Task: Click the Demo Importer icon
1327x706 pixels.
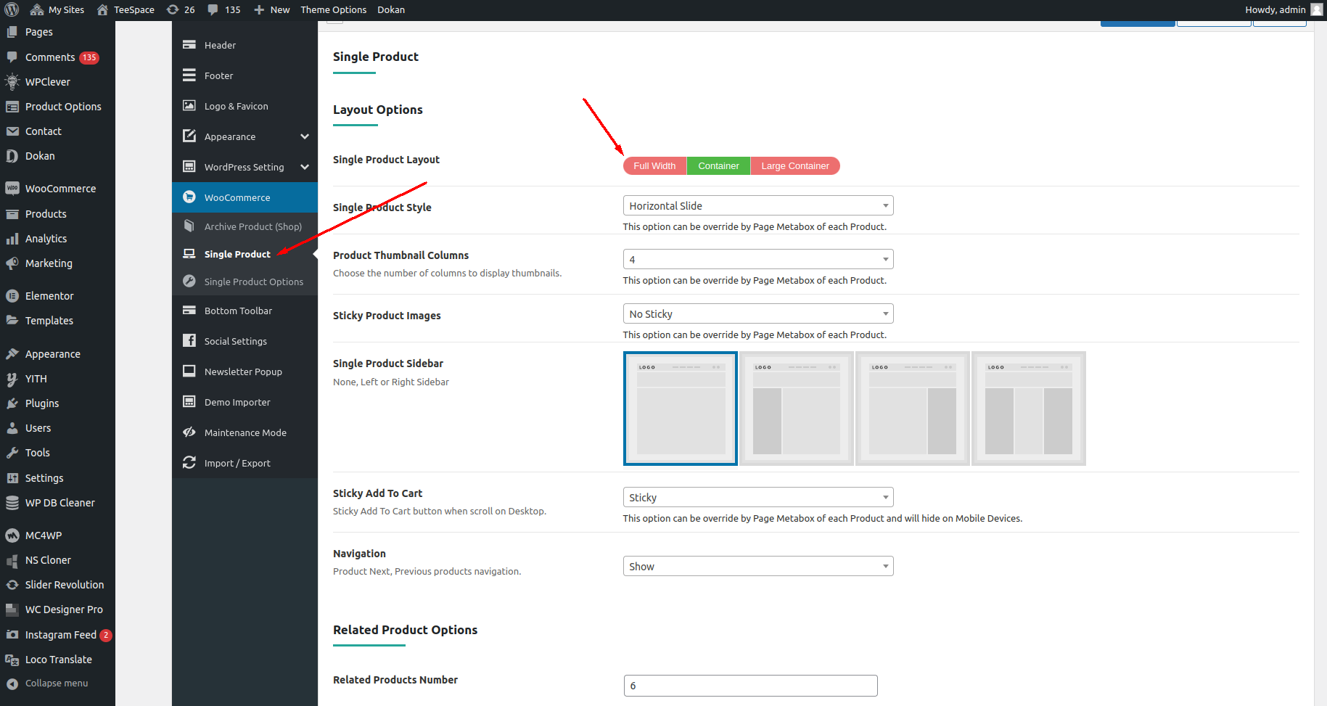Action: 189,401
